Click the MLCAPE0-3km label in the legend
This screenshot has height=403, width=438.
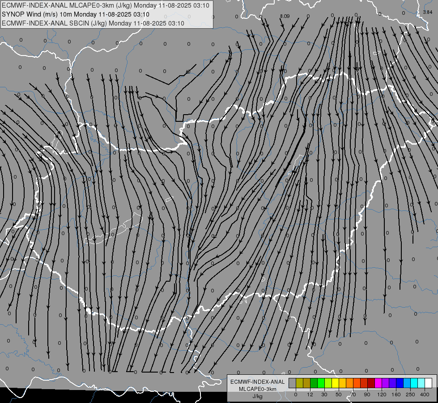(257, 389)
